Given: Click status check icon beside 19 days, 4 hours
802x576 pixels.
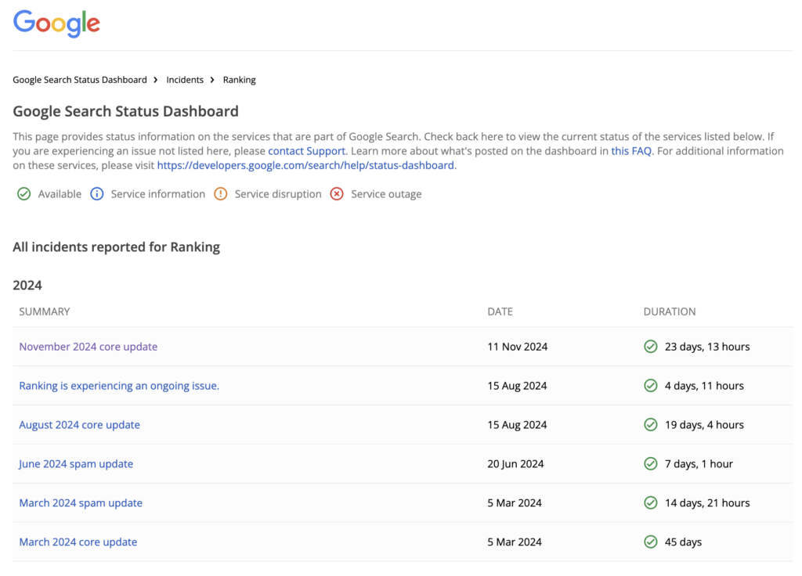Looking at the screenshot, I should pyautogui.click(x=651, y=425).
